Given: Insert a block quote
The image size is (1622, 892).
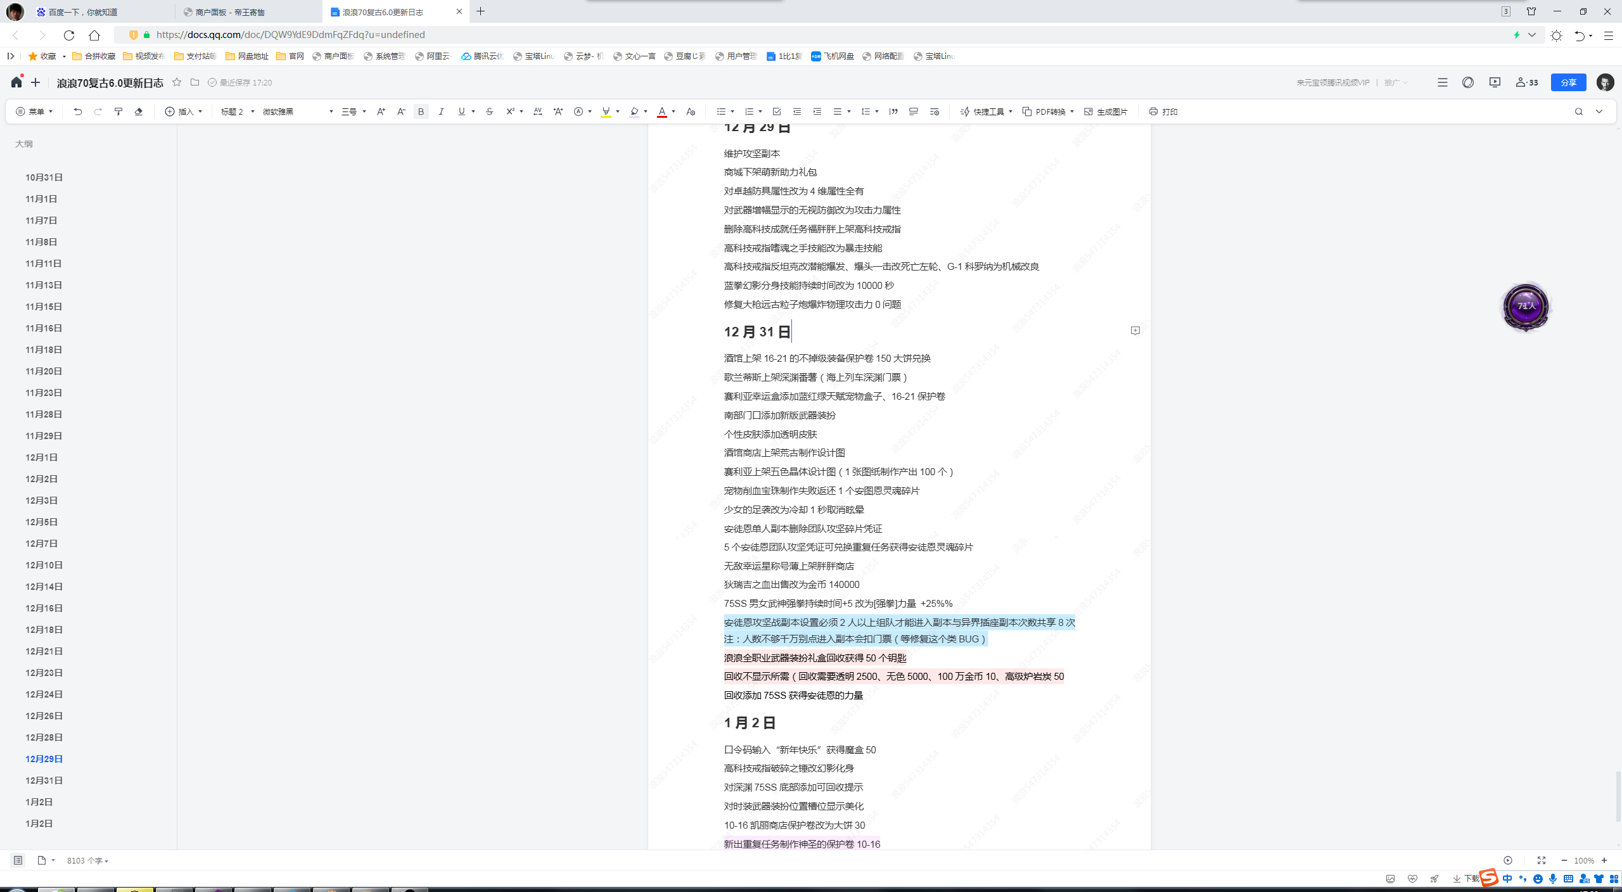Looking at the screenshot, I should 893,111.
